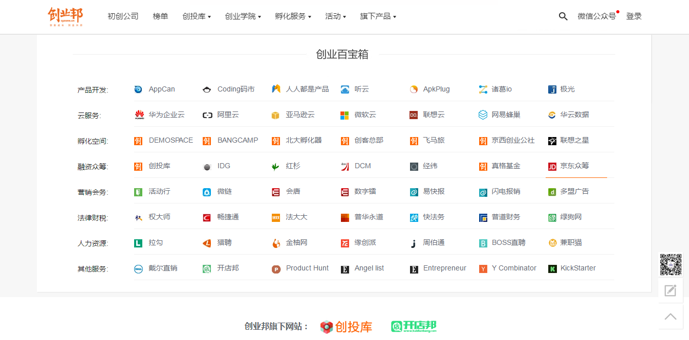689x340 pixels.
Task: Click the ApkPlug icon
Action: point(414,89)
